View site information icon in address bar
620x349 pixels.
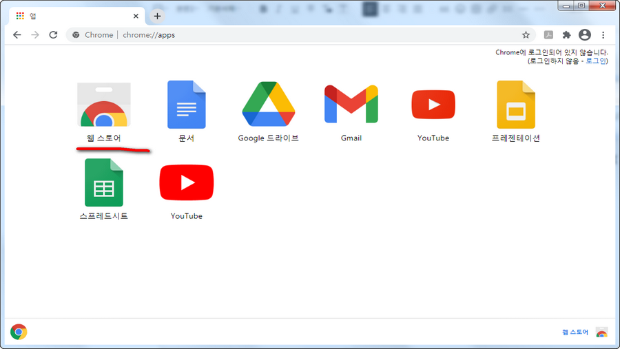pyautogui.click(x=76, y=35)
